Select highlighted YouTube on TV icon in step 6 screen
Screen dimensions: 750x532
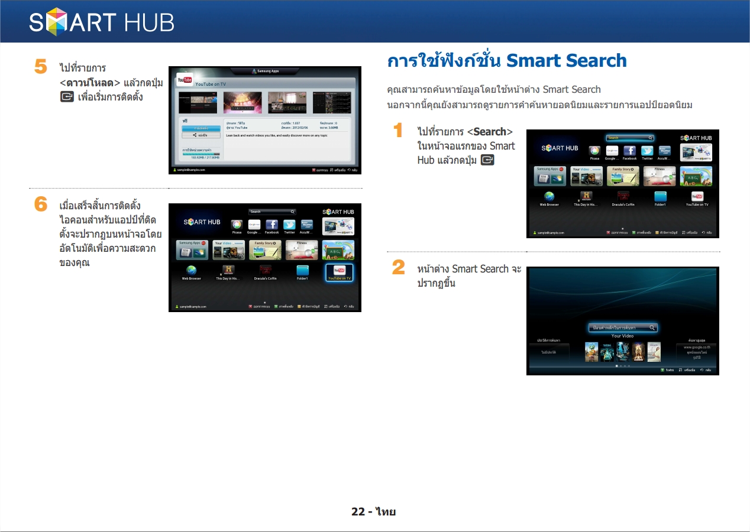(340, 272)
